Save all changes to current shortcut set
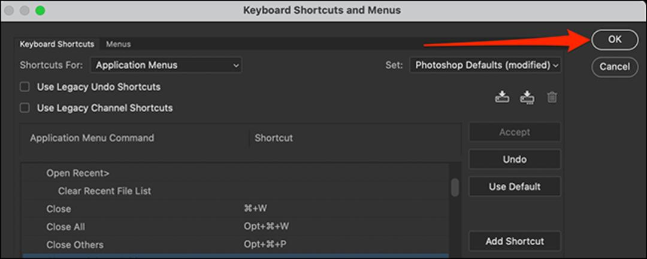 (x=502, y=98)
